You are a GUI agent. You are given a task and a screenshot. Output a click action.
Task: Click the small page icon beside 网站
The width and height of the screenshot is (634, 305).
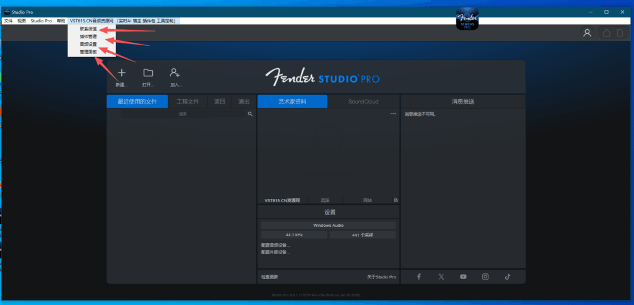(396, 200)
